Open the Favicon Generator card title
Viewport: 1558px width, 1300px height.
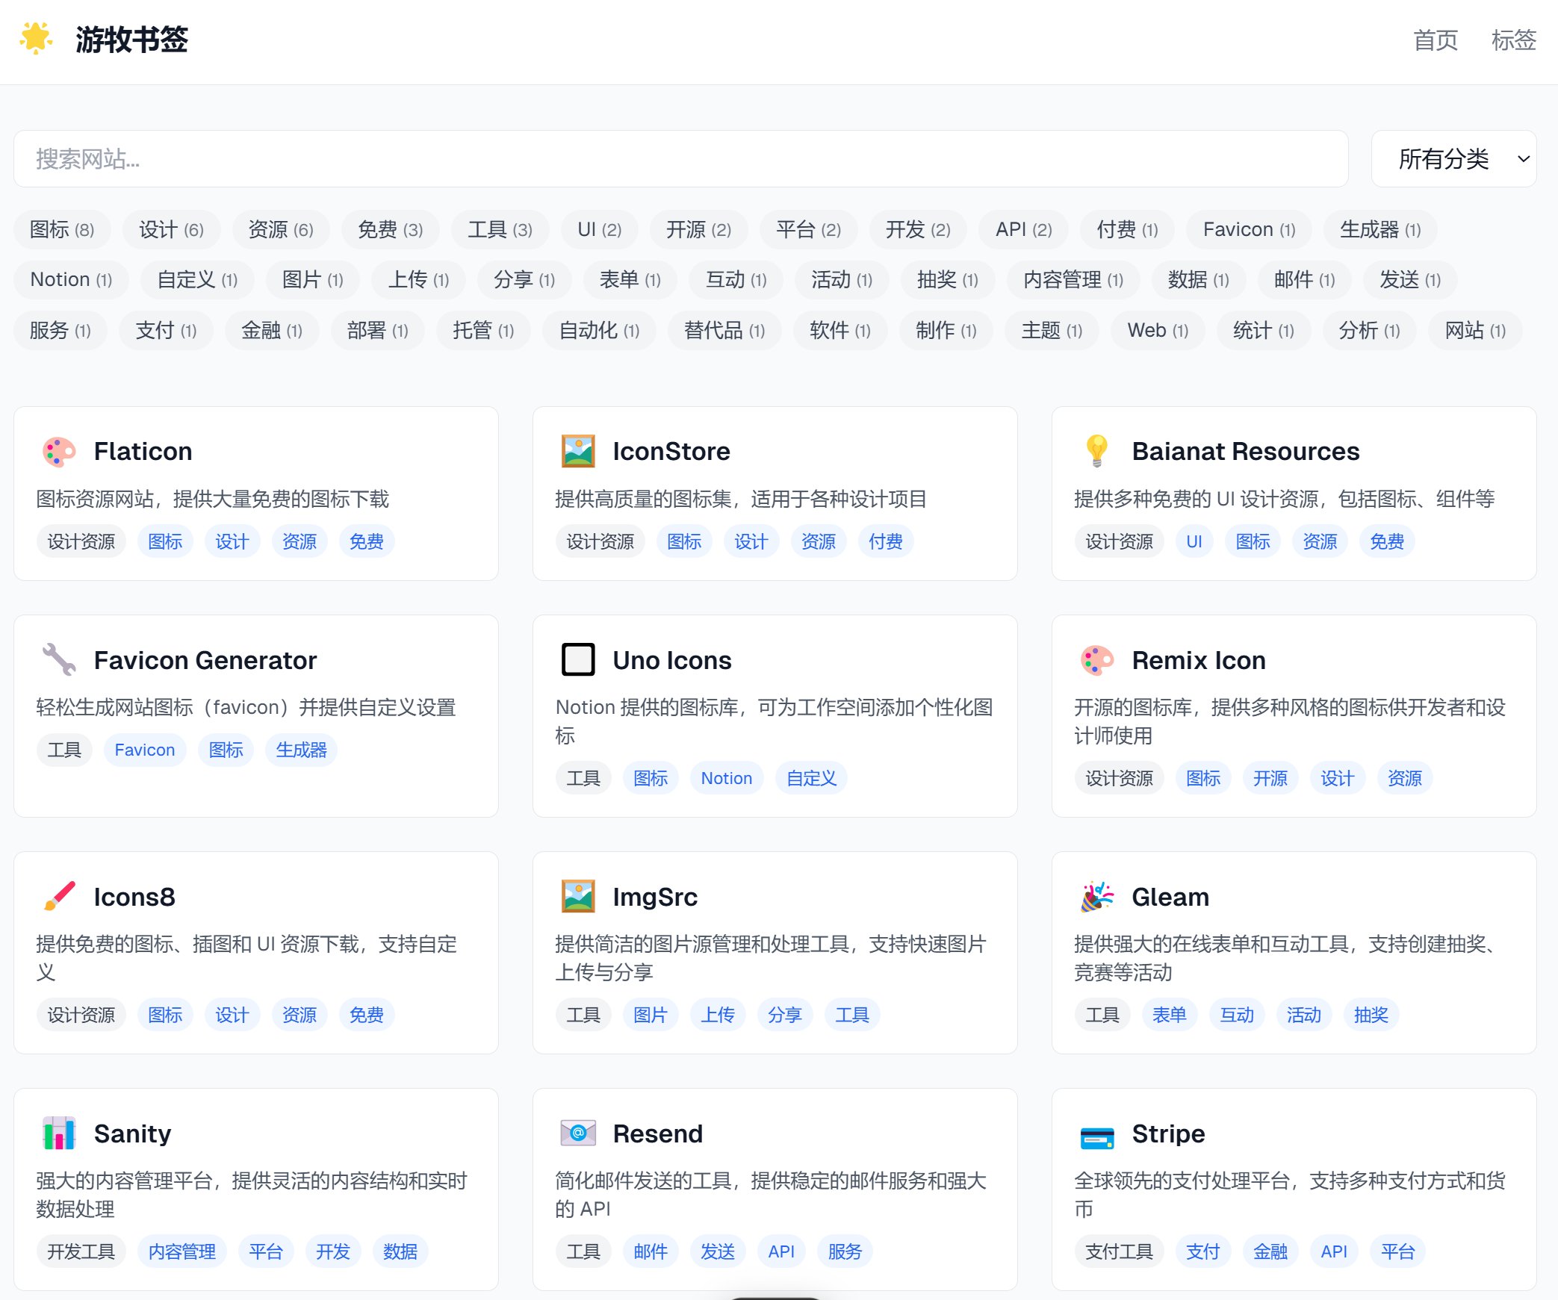tap(205, 660)
